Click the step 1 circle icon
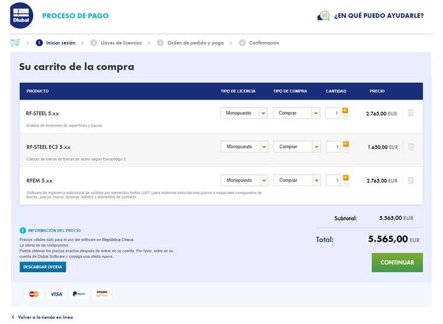Viewport: 443px width, 324px height. [39, 43]
